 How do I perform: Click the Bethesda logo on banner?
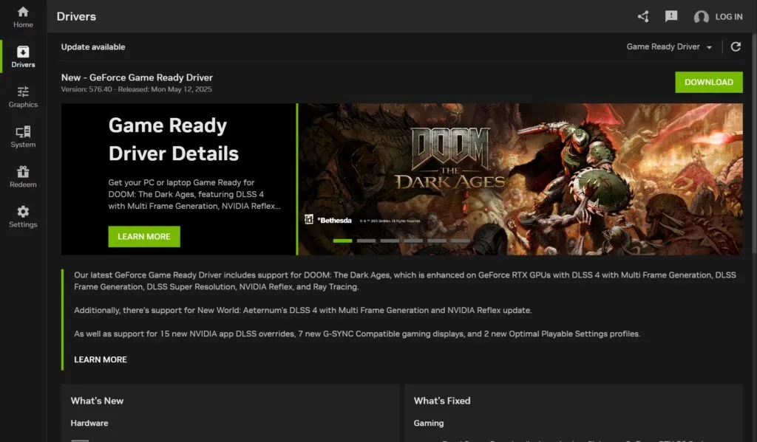(334, 221)
